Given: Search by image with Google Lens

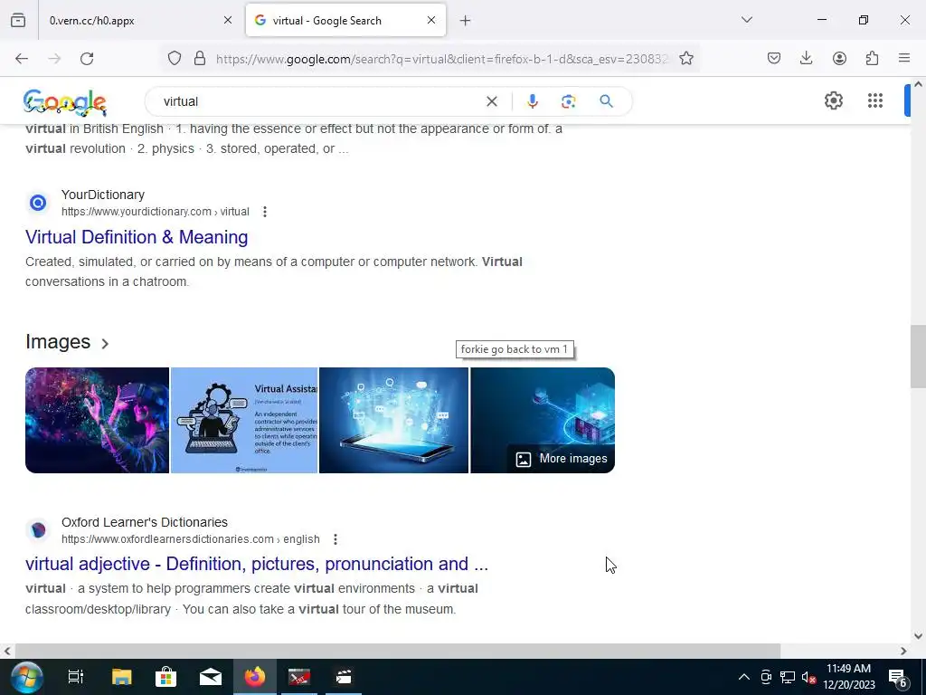Looking at the screenshot, I should pyautogui.click(x=568, y=101).
